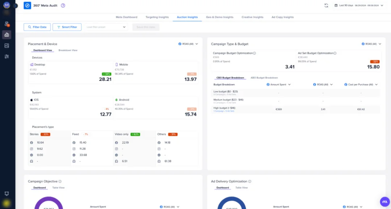Click the Stories -22% badge
Viewport: 391px width, 209px height.
pos(45,134)
